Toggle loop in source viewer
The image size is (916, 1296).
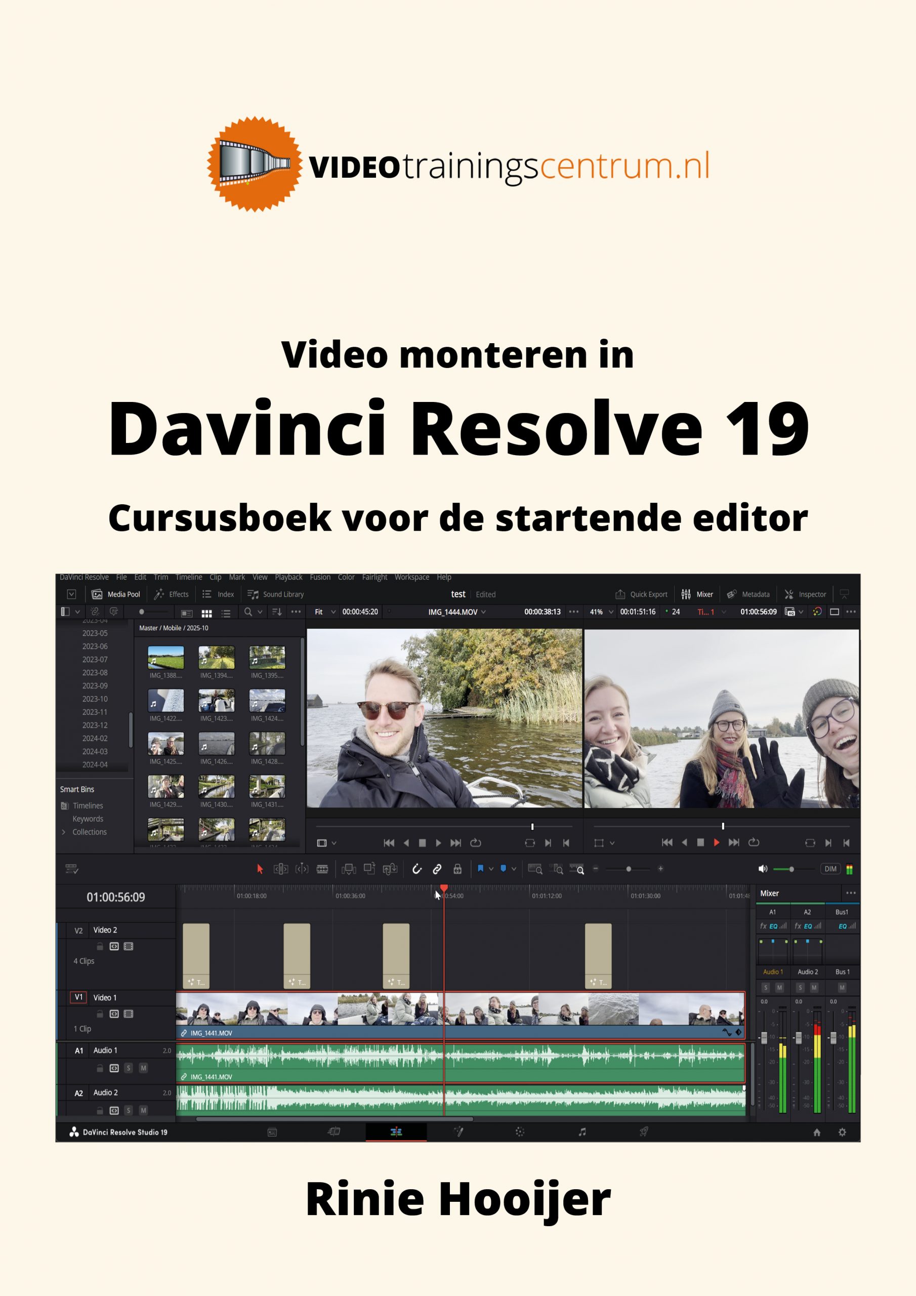(476, 843)
